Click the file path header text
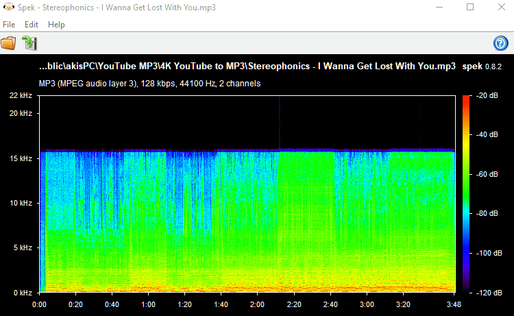Screen dimensions: 514x316 tap(247, 67)
